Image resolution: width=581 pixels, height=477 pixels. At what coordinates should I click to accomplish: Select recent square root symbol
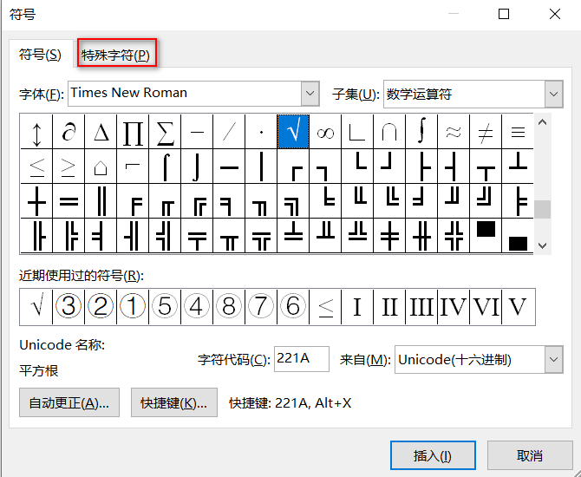point(36,306)
